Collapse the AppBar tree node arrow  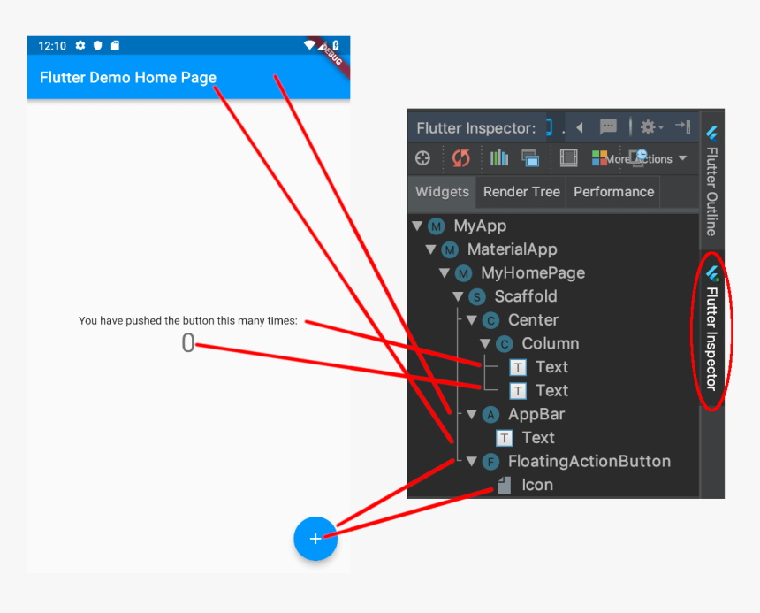point(472,414)
